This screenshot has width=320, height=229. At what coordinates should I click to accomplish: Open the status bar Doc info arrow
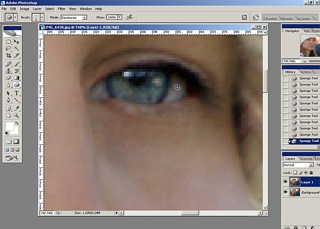click(x=117, y=213)
